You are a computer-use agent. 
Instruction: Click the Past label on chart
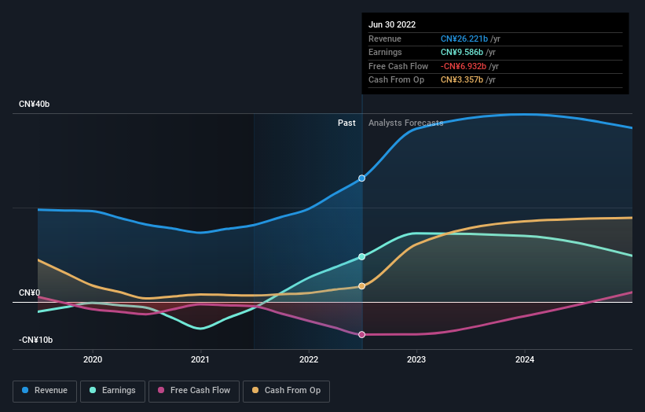346,123
